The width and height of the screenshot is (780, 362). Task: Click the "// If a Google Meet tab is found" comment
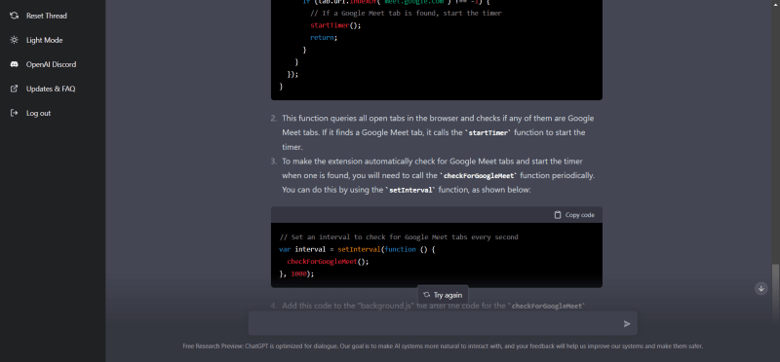click(x=406, y=13)
